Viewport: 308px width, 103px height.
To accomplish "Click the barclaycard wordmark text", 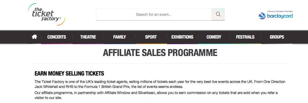I will coord(280,16).
